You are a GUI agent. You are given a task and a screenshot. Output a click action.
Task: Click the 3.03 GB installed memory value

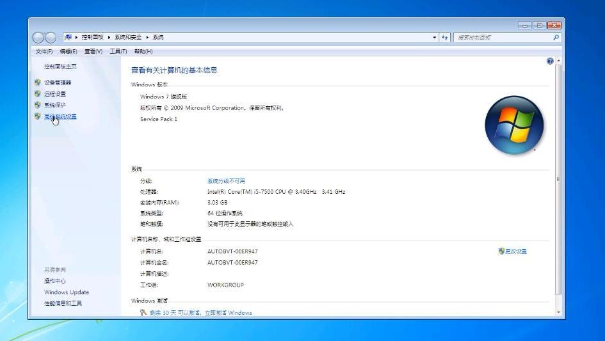point(217,203)
